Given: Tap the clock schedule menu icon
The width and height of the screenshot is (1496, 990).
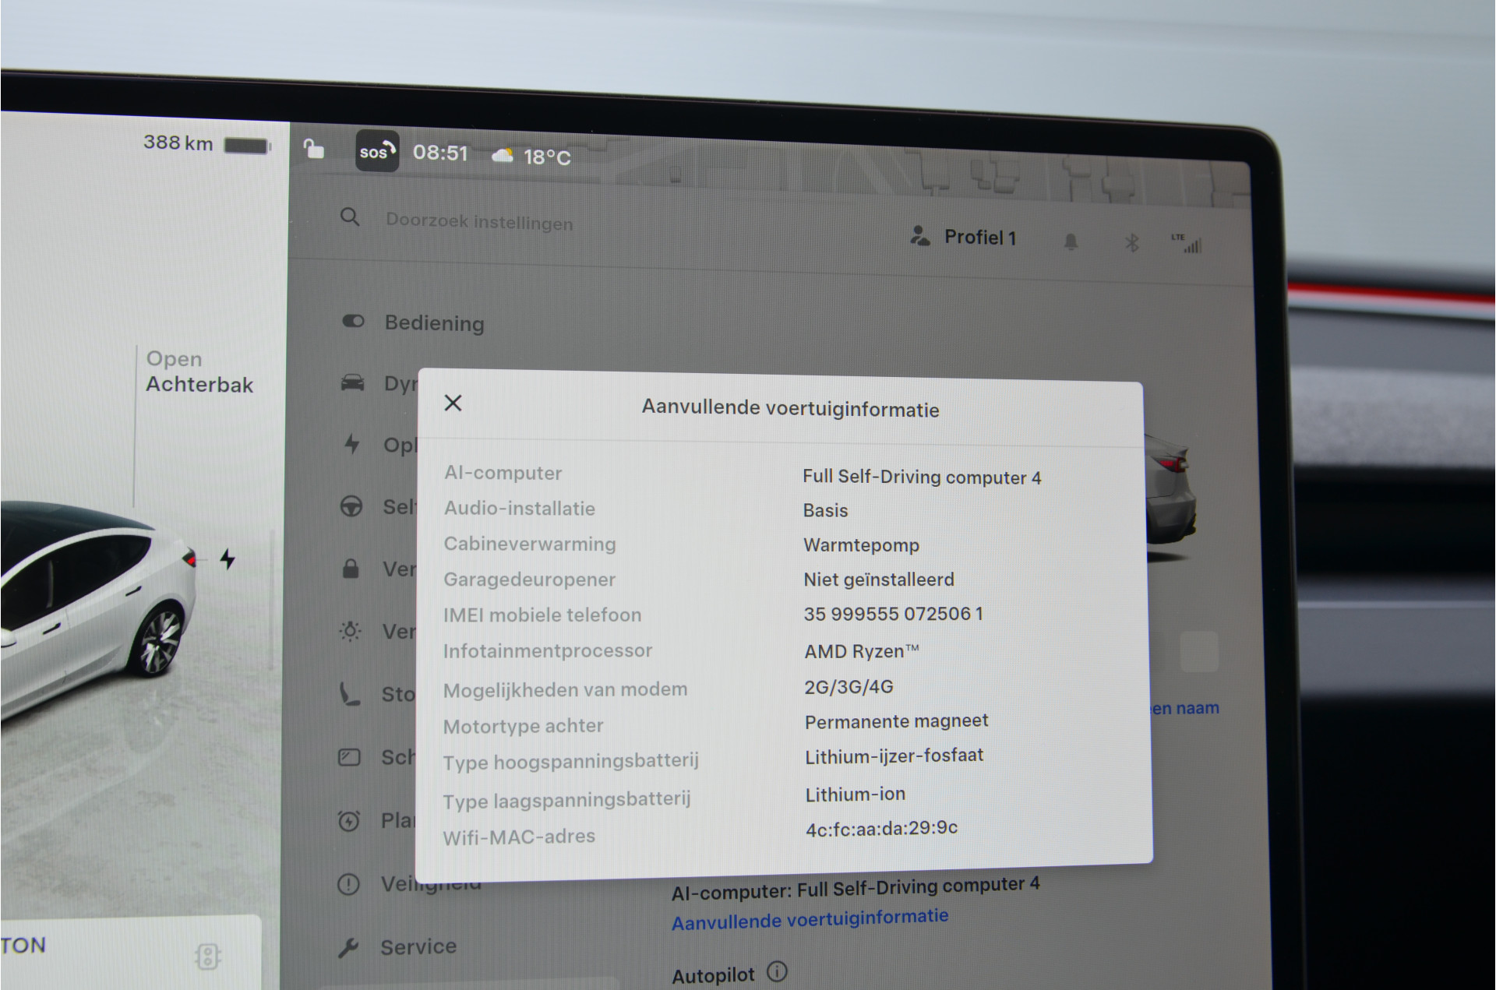Looking at the screenshot, I should pyautogui.click(x=349, y=820).
